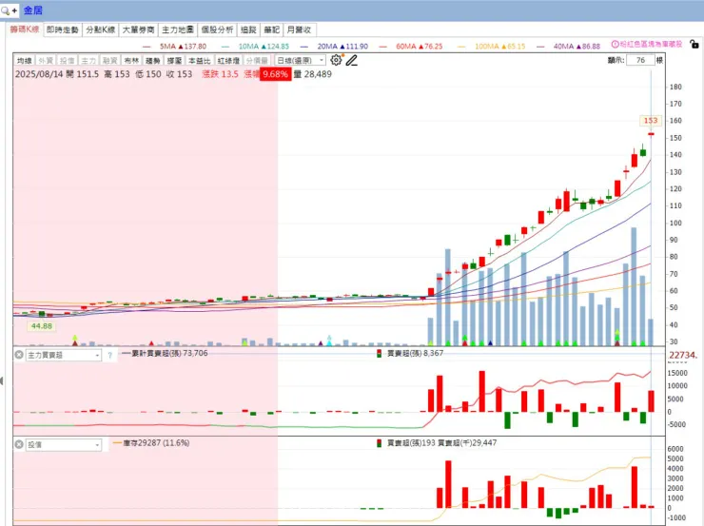
Task: Toggle 趨勢 trend overlay
Action: [153, 61]
